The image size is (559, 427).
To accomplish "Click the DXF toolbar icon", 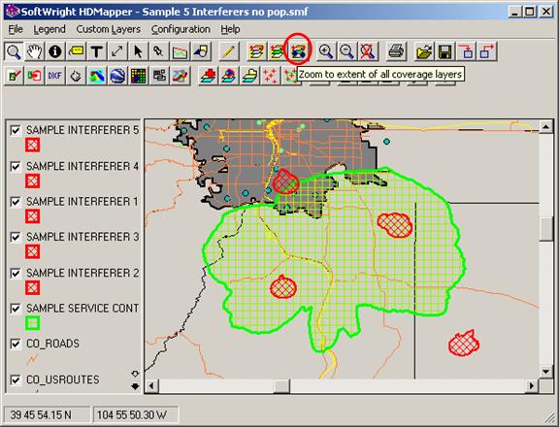I will coord(55,76).
